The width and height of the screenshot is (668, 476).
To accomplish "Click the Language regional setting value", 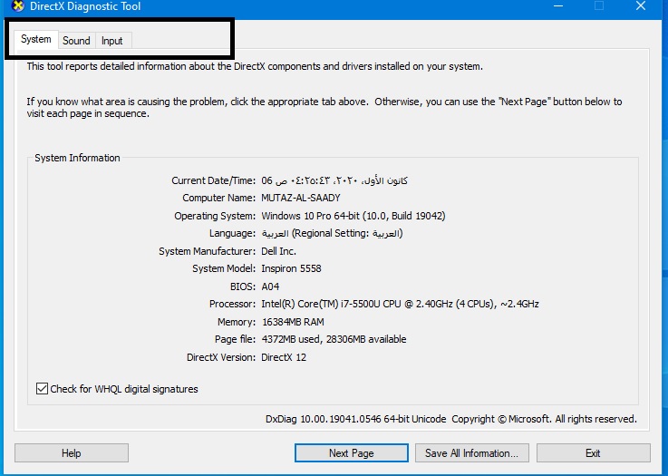I will (332, 233).
